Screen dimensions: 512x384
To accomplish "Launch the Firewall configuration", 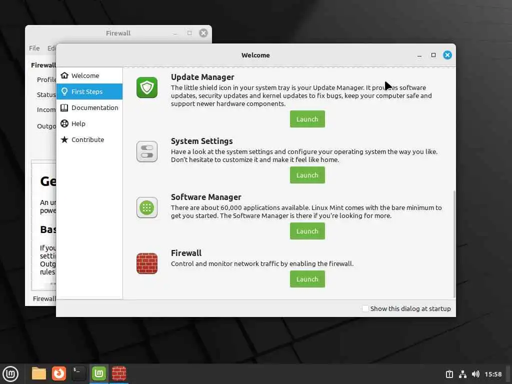I will [x=307, y=279].
